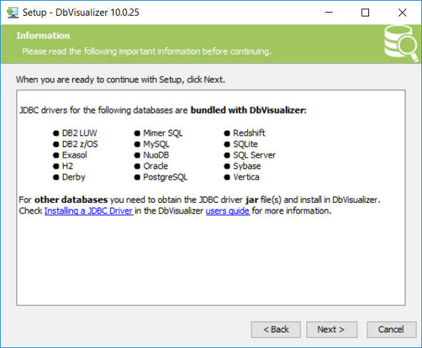
Task: Cancel the DbVisualizer setup
Action: (391, 329)
